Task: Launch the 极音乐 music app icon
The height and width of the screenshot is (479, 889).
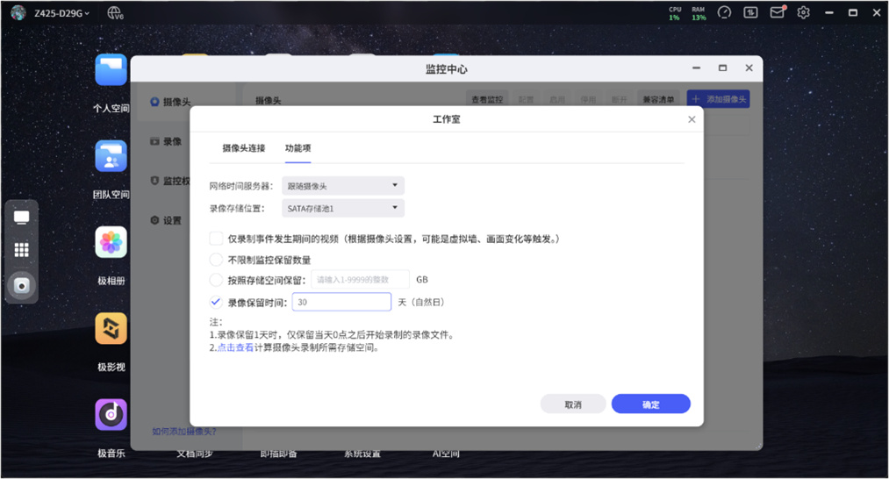Action: tap(111, 414)
